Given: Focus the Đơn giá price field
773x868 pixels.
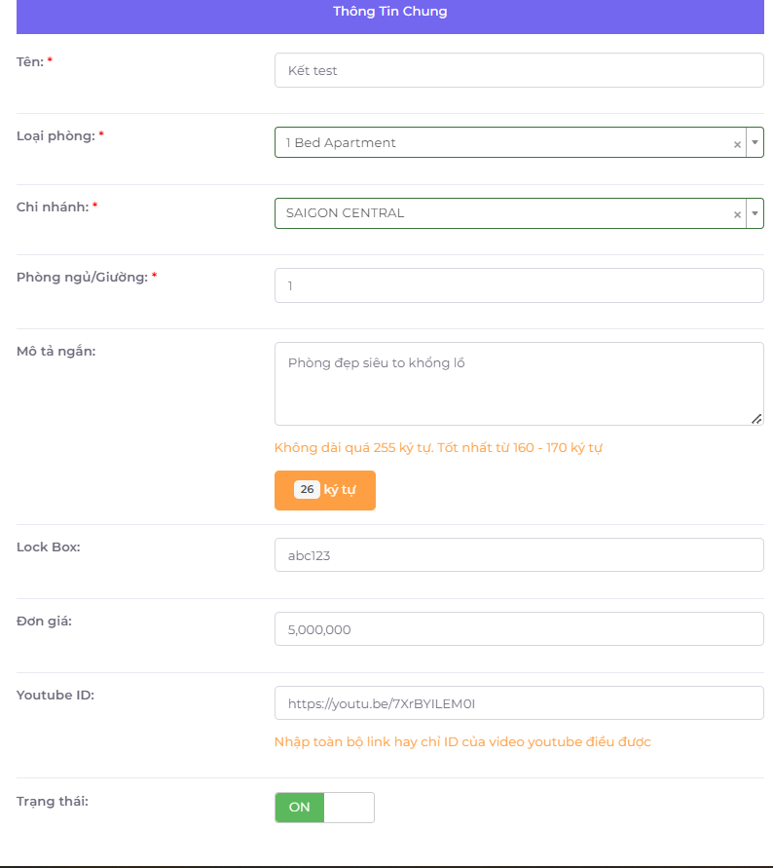Looking at the screenshot, I should tap(518, 629).
